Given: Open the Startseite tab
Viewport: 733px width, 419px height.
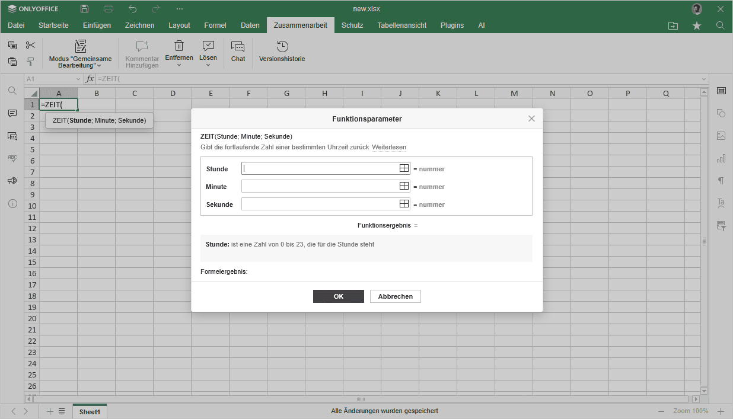Looking at the screenshot, I should pyautogui.click(x=53, y=25).
